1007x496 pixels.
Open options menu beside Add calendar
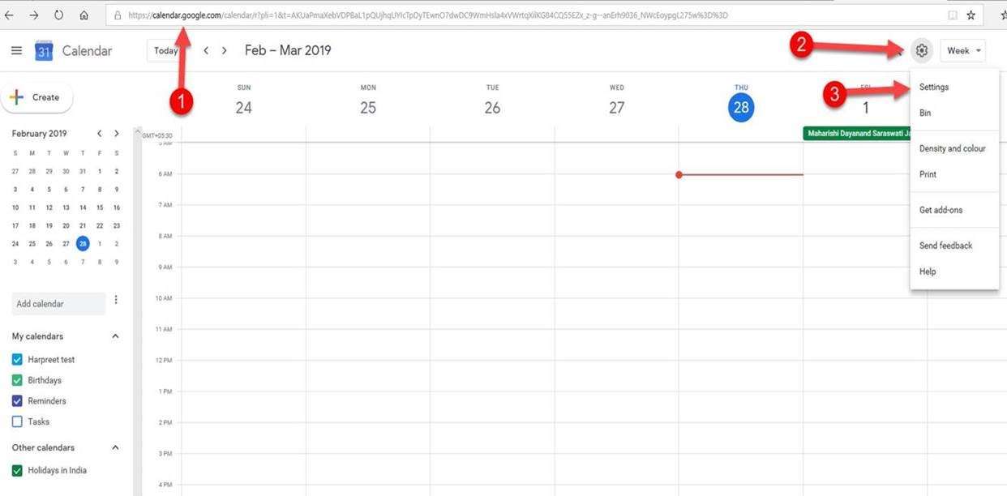116,300
